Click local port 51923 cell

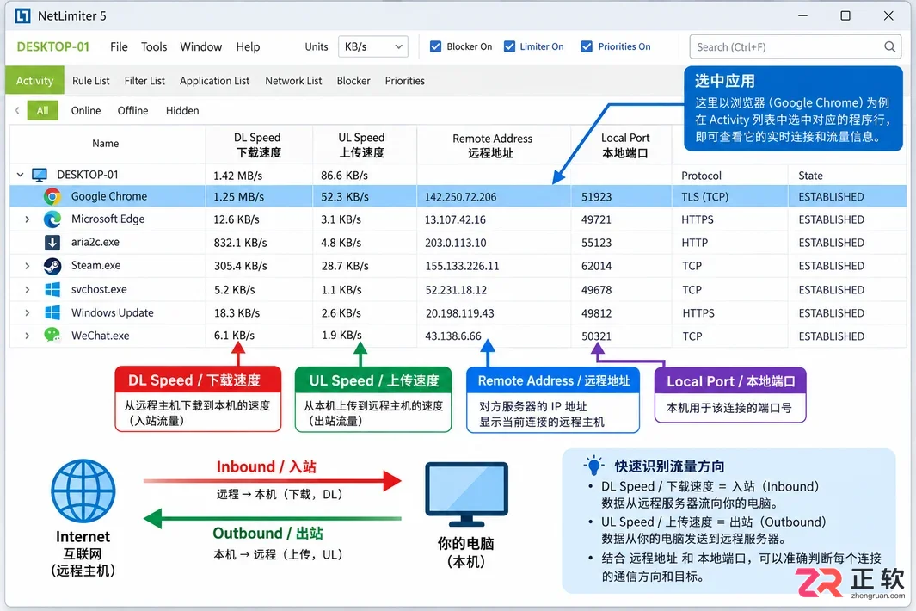tap(596, 197)
